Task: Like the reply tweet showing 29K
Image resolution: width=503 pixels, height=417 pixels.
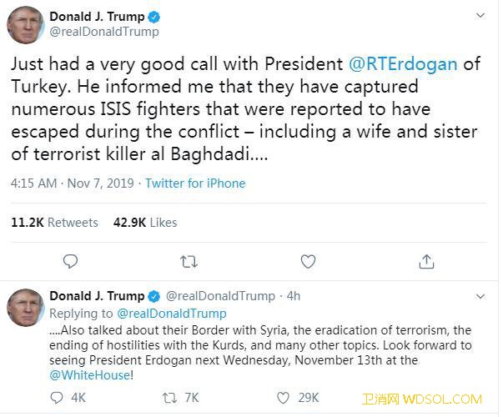Action: (283, 398)
